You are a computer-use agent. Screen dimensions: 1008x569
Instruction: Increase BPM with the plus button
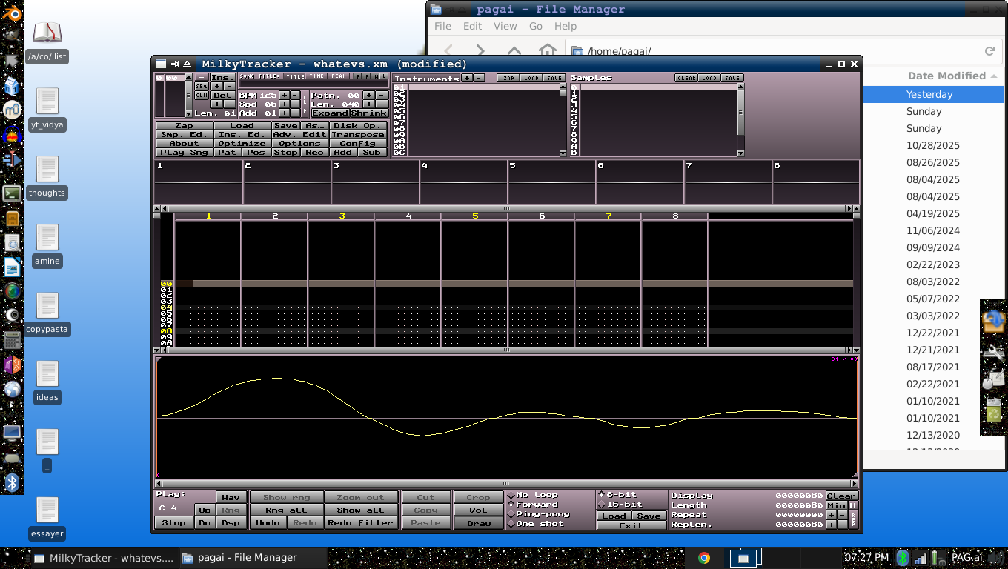tap(284, 96)
